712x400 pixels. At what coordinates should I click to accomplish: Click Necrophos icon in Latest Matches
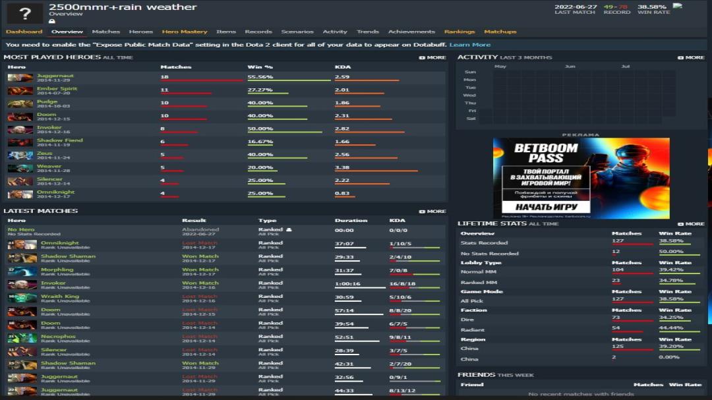(x=22, y=338)
